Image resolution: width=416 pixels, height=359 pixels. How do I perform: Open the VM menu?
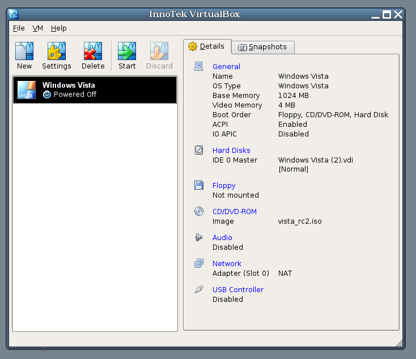[37, 28]
